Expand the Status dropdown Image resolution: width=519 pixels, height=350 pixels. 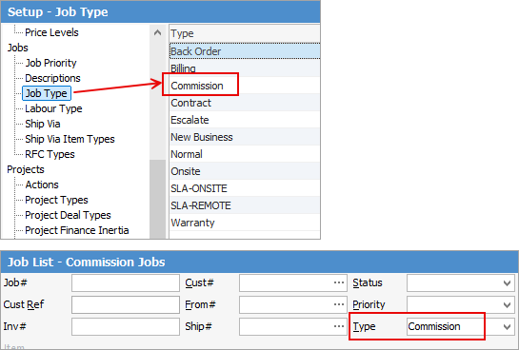click(x=507, y=283)
